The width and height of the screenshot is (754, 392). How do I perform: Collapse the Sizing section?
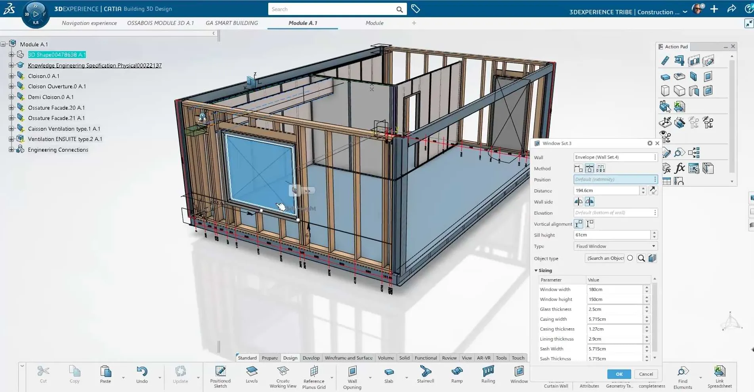pyautogui.click(x=536, y=270)
